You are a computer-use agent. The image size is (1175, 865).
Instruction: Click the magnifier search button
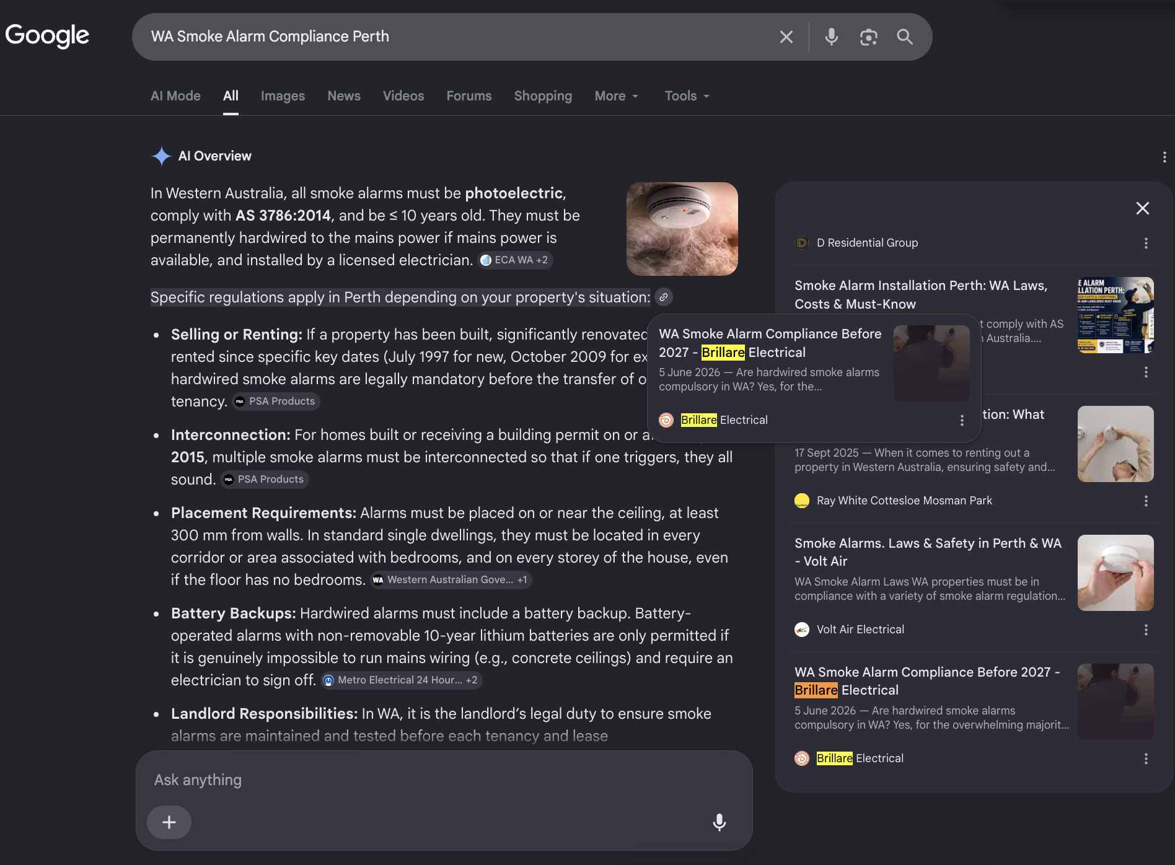905,37
